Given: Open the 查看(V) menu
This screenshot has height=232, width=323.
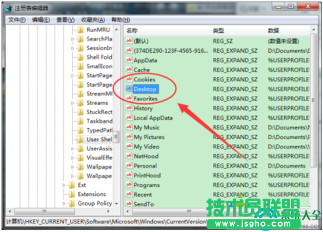Looking at the screenshot, I should click(x=66, y=20).
